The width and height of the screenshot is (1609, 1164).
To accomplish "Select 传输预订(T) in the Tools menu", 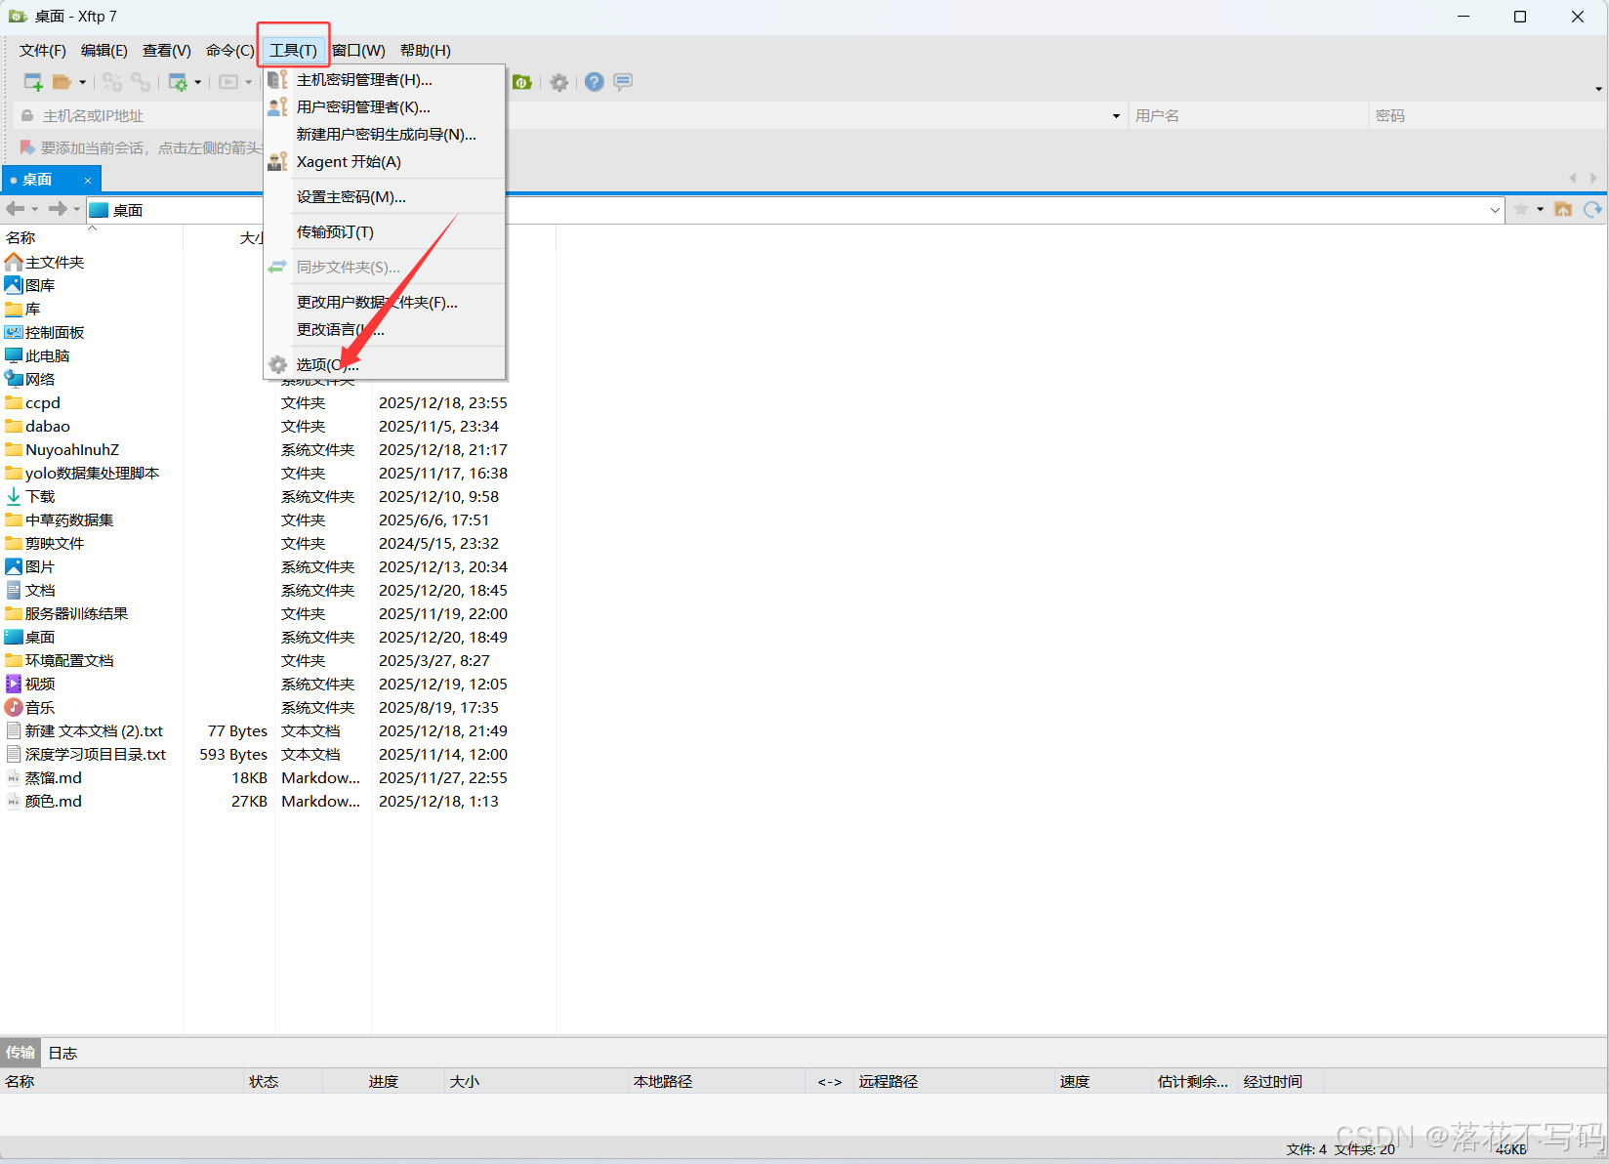I will point(385,232).
